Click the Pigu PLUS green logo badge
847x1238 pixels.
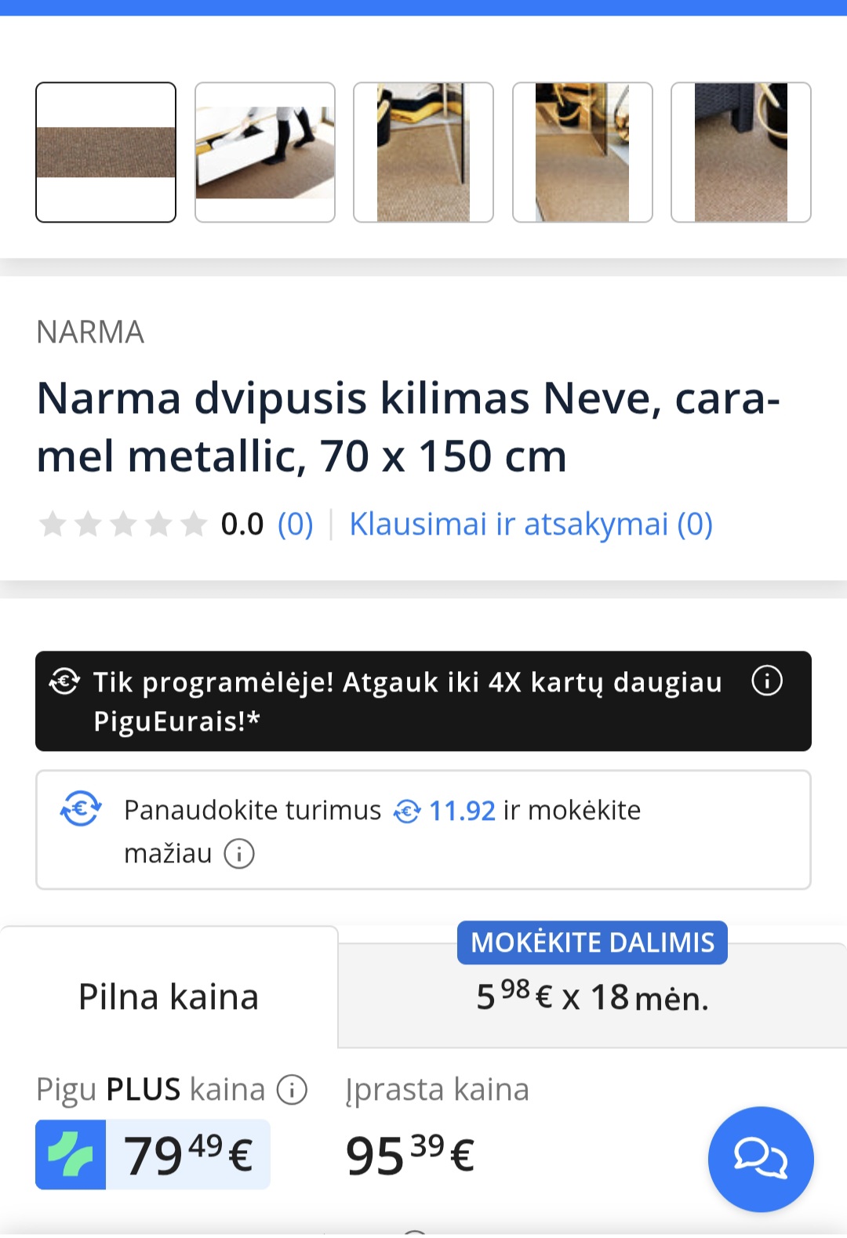coord(71,1155)
